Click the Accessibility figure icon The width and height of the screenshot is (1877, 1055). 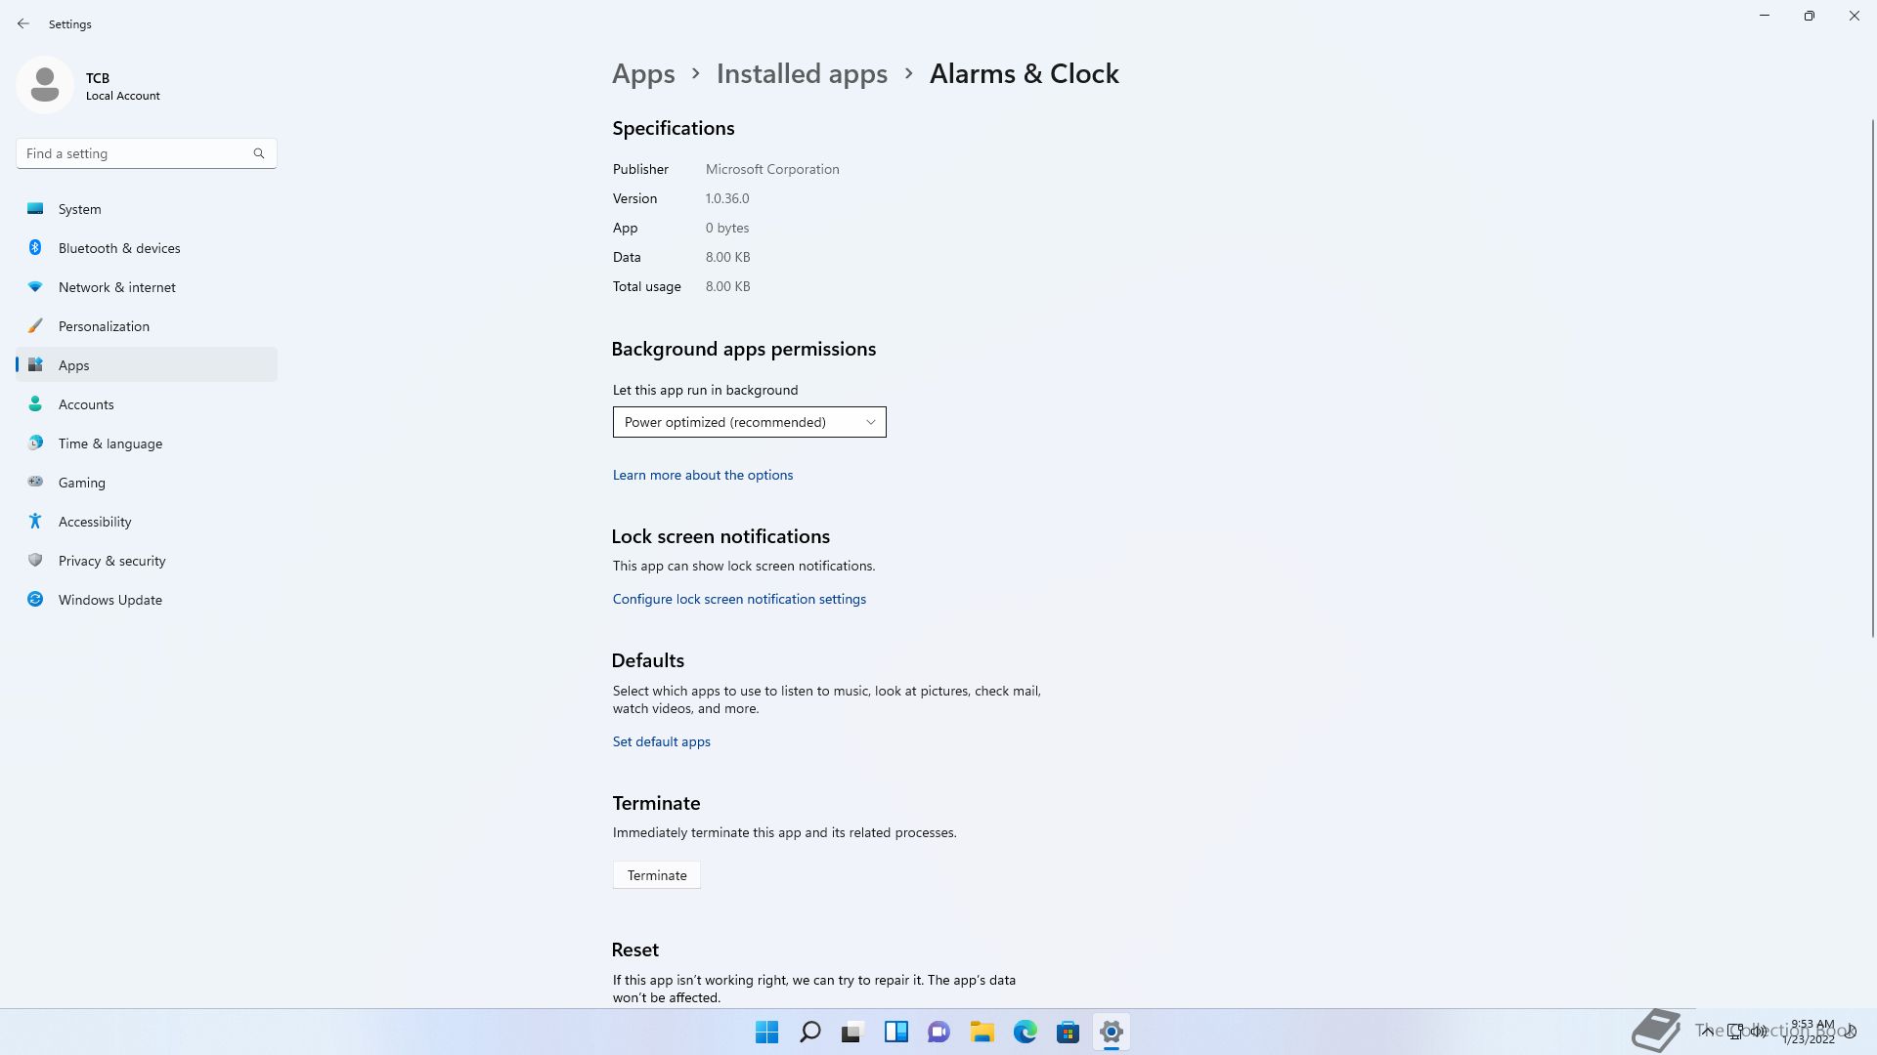[x=35, y=522]
